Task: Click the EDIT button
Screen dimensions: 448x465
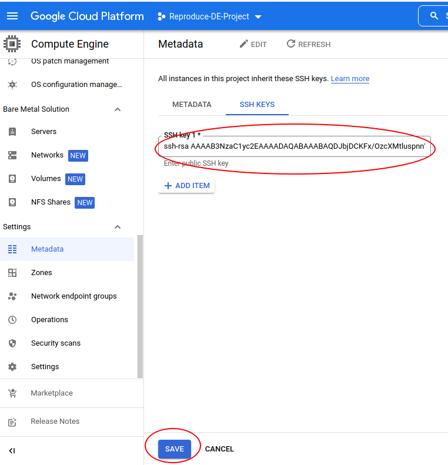Action: click(253, 44)
